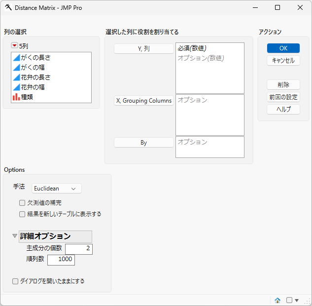
Task: Select the 花弁の幅 column name
Action: (33, 87)
